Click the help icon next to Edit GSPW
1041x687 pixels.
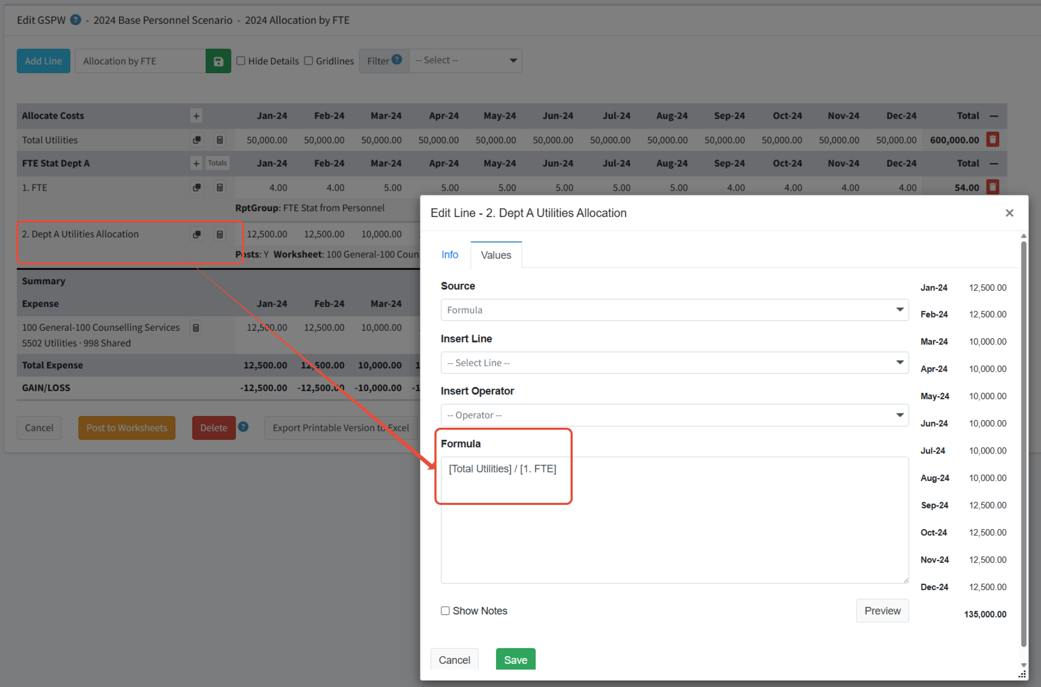coord(76,20)
